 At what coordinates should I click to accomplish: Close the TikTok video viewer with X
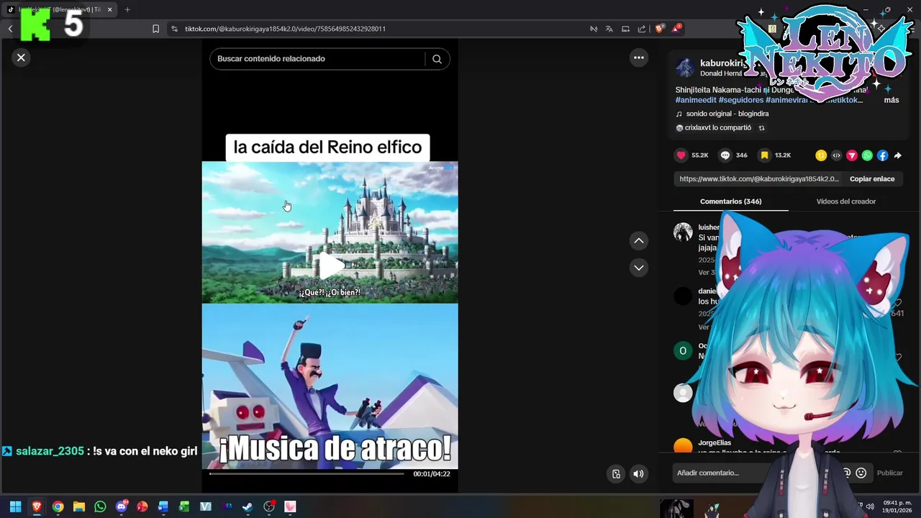tap(21, 58)
